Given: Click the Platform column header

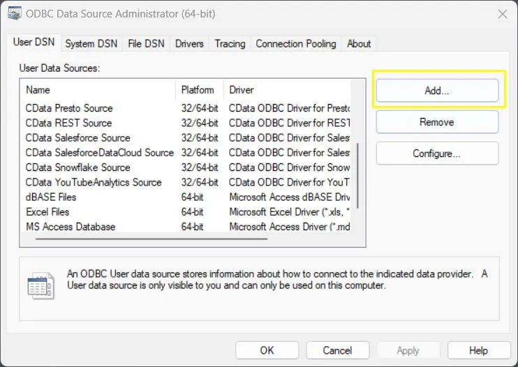Looking at the screenshot, I should [x=198, y=90].
